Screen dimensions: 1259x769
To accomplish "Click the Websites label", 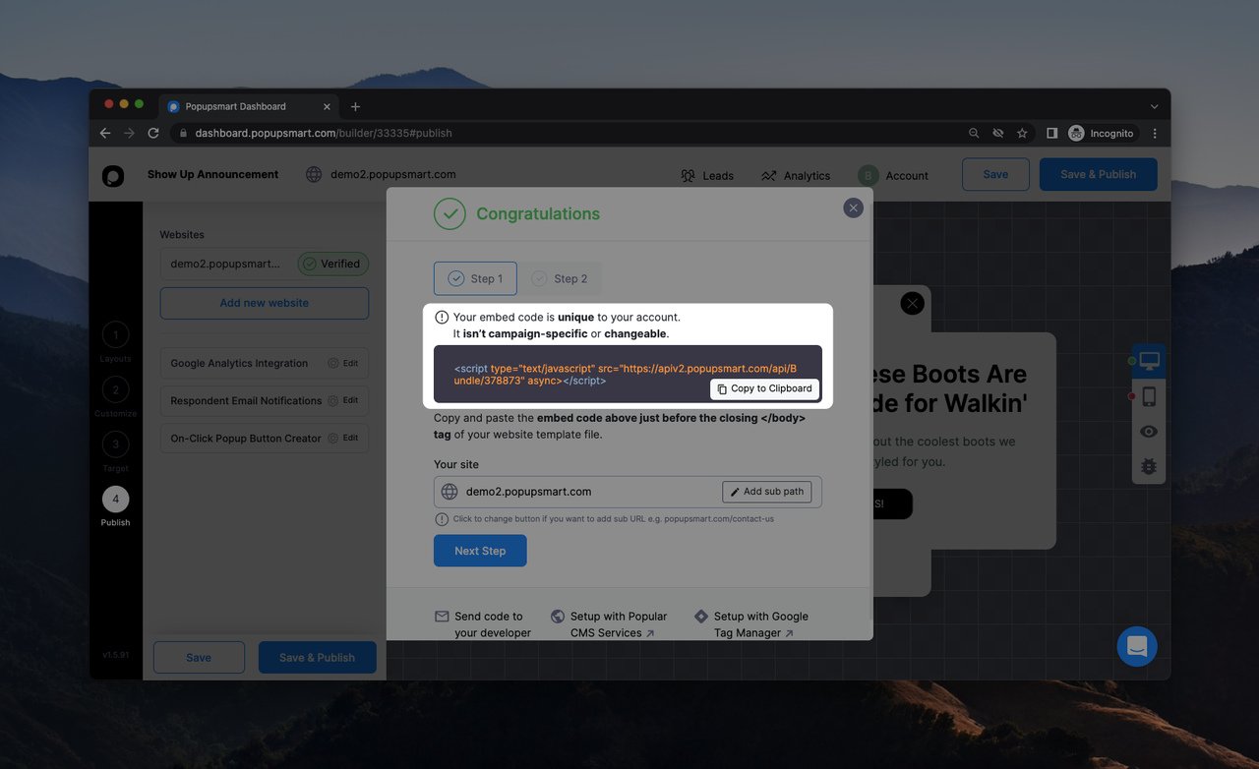I will [182, 234].
